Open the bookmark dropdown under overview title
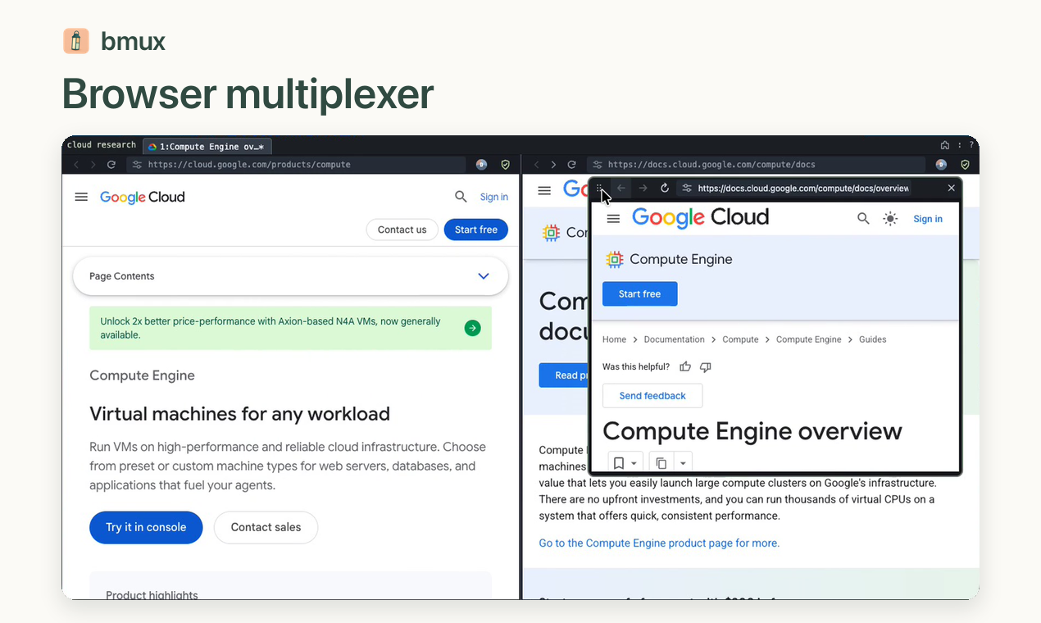Viewport: 1041px width, 623px height. click(625, 463)
